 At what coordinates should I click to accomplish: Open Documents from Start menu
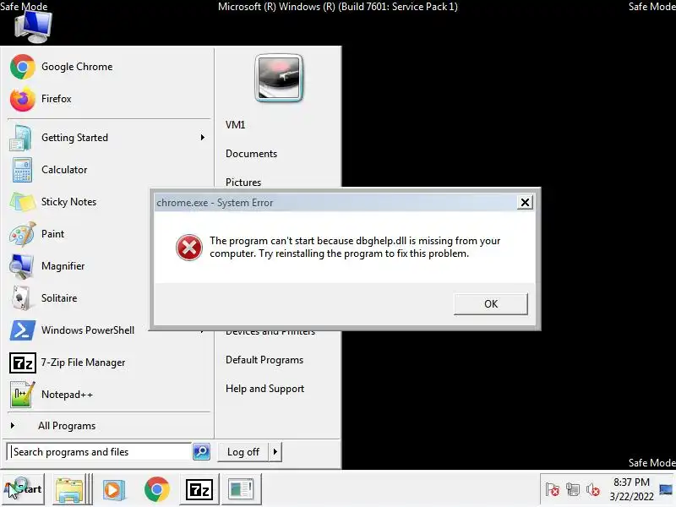tap(251, 154)
